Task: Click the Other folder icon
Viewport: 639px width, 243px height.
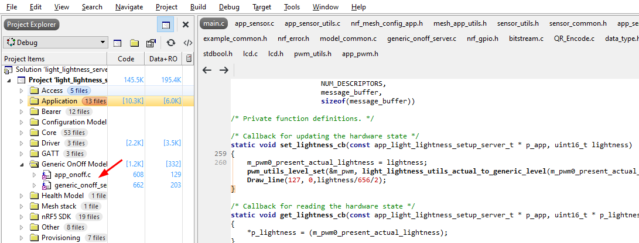Action: click(34, 227)
